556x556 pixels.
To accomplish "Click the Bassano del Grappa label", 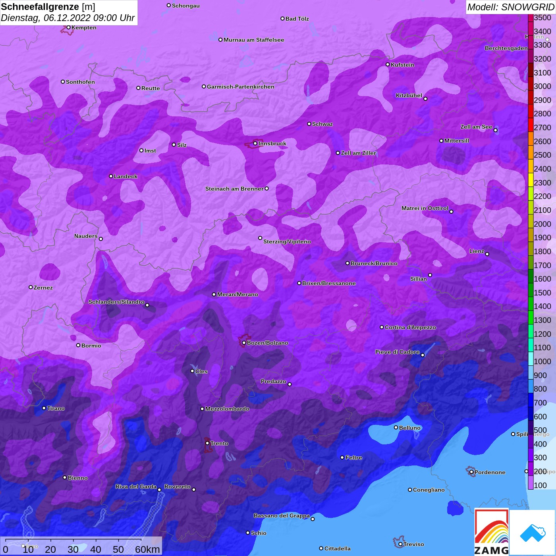I will click(x=282, y=515).
